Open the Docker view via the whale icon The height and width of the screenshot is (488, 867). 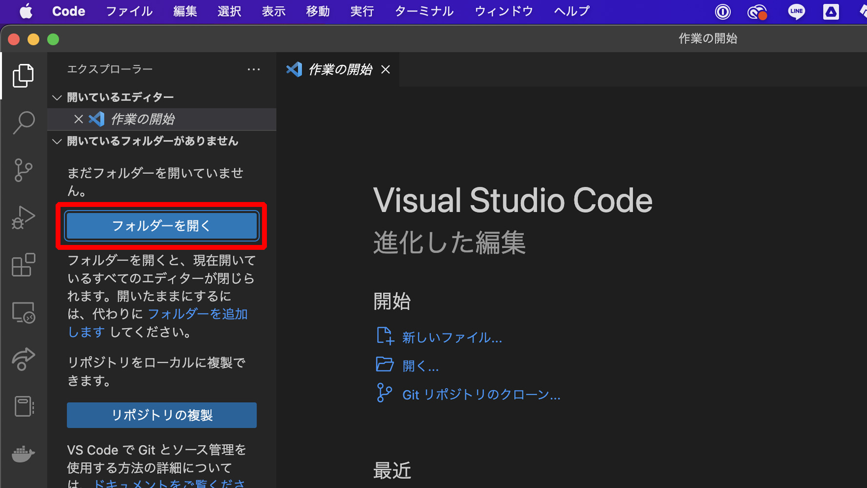[23, 454]
